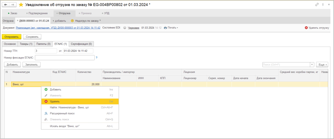Click the Номер ТТН input field
Image resolution: width=334 pixels, height=139 pixels.
46,51
